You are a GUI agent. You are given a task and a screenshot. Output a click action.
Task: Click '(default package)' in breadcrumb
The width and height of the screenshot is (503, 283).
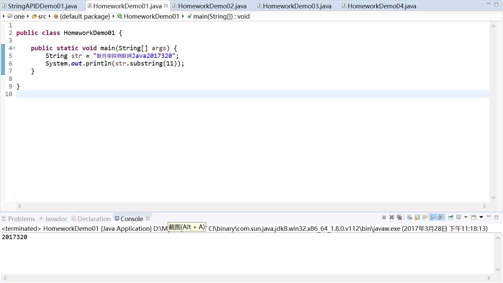point(85,16)
